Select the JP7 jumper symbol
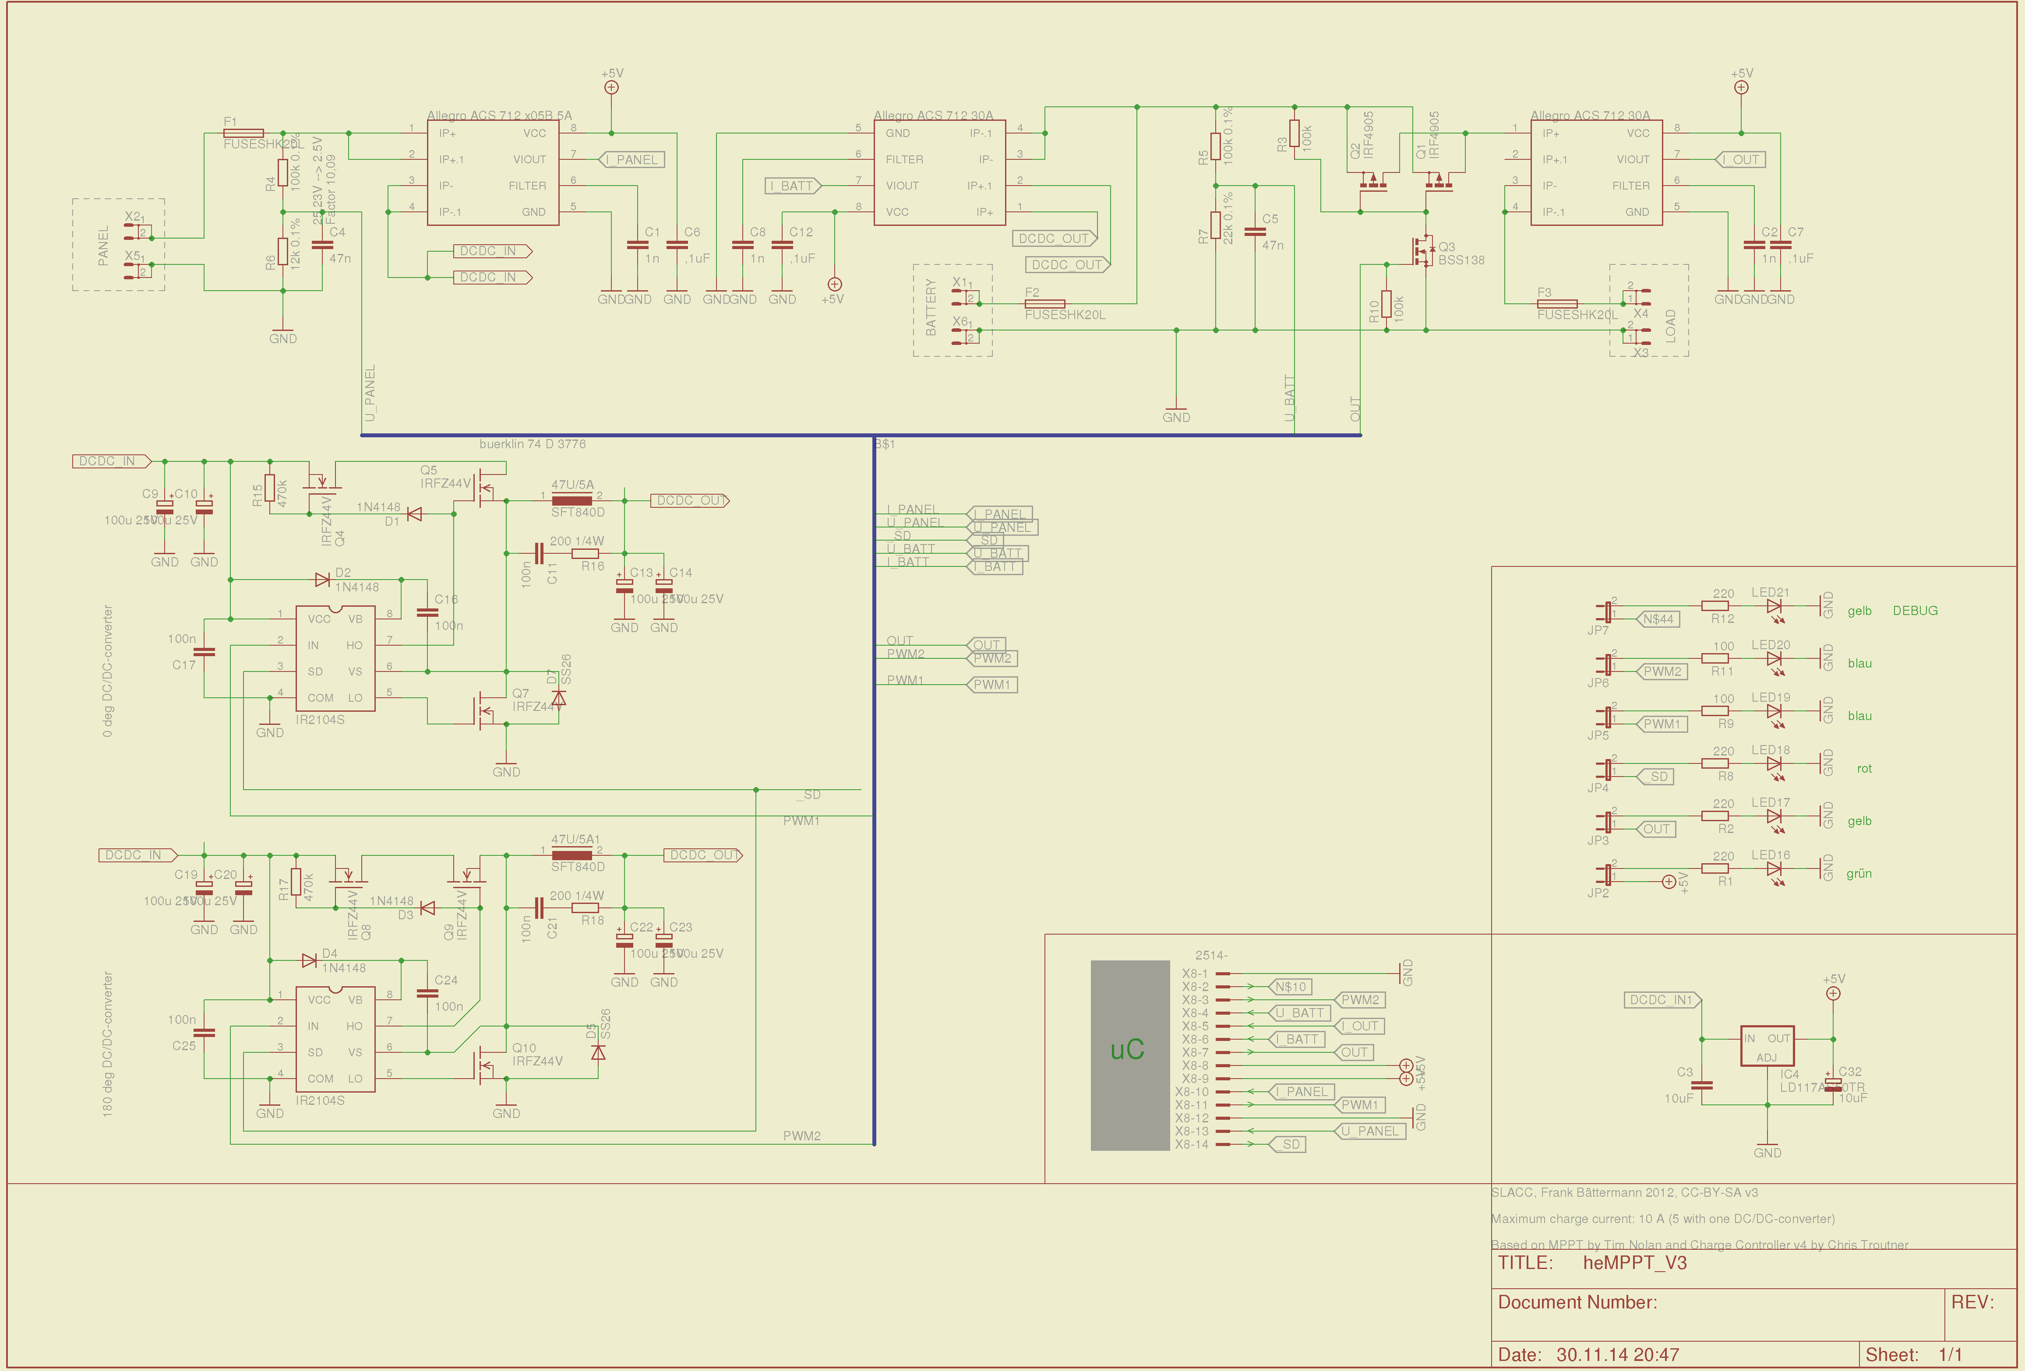This screenshot has height=1371, width=2025. [1604, 612]
